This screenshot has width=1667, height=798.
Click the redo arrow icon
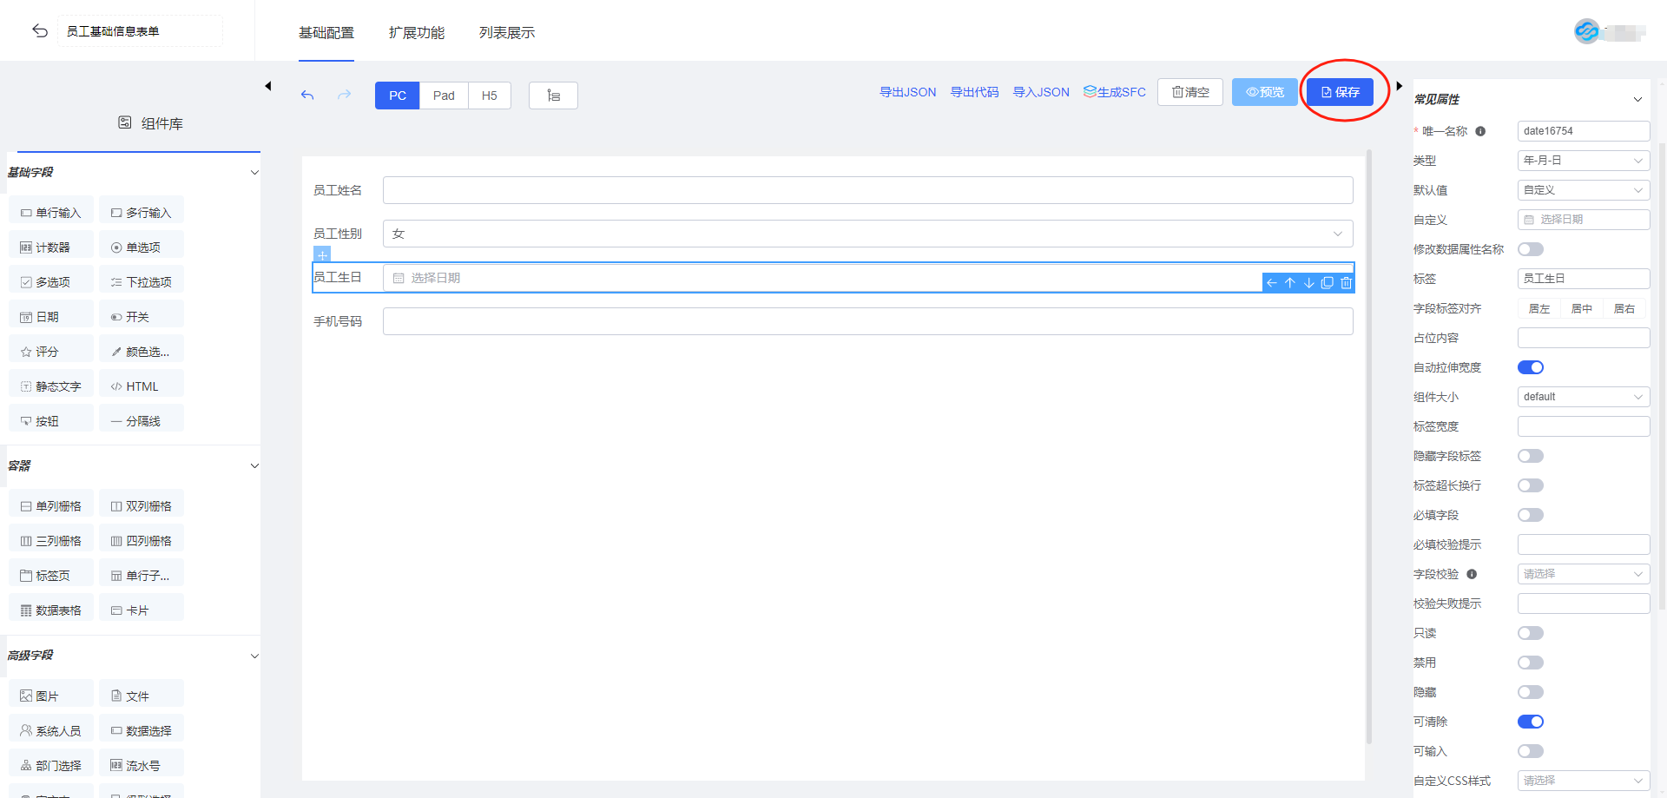(344, 96)
